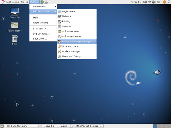
Task: Click the Time and Date clock icon
Action: (59, 46)
